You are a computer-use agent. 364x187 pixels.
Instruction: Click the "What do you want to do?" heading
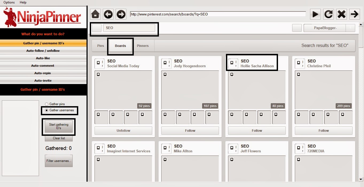coord(43,34)
